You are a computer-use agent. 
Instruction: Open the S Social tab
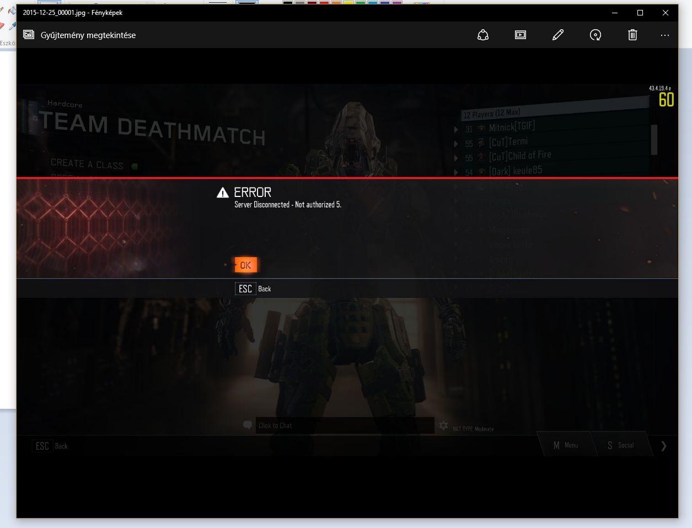621,445
